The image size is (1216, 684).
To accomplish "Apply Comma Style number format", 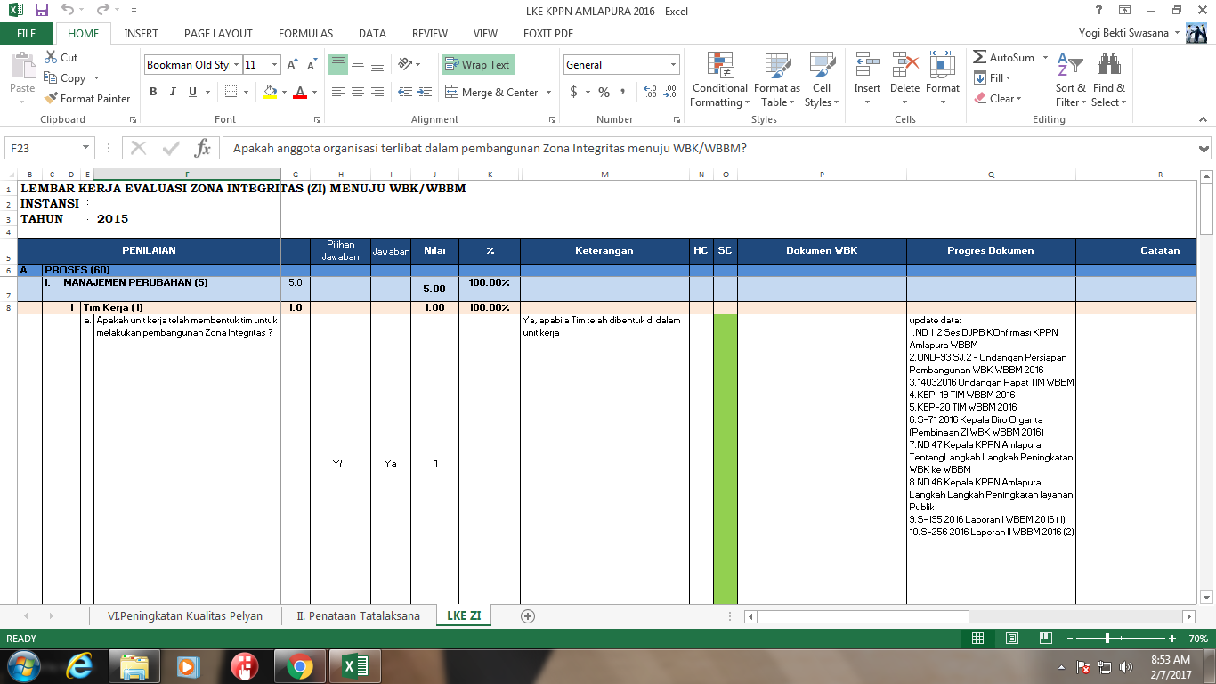I will pyautogui.click(x=622, y=92).
